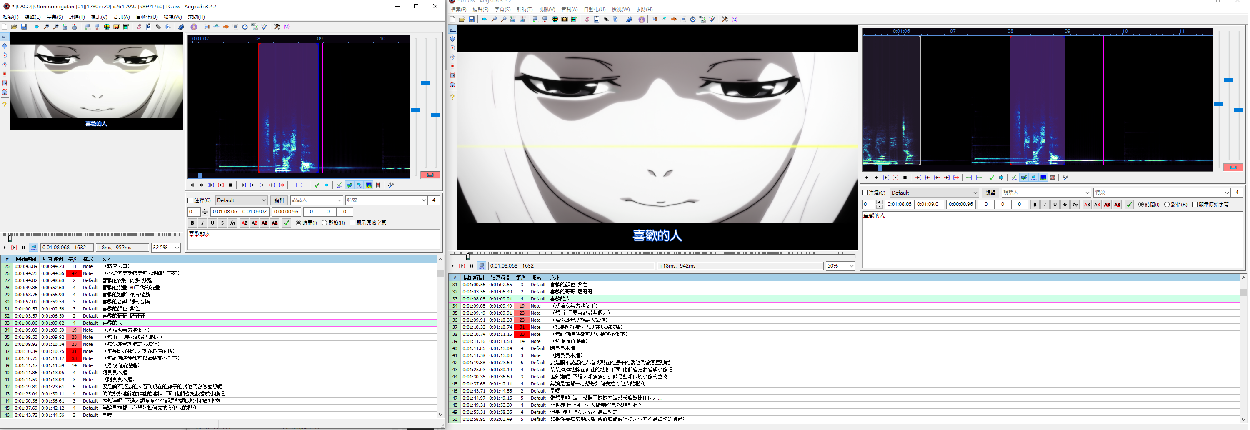This screenshot has width=1250, height=430.
Task: Open 計時(T) menu in 01.ass window
Action: coord(525,9)
